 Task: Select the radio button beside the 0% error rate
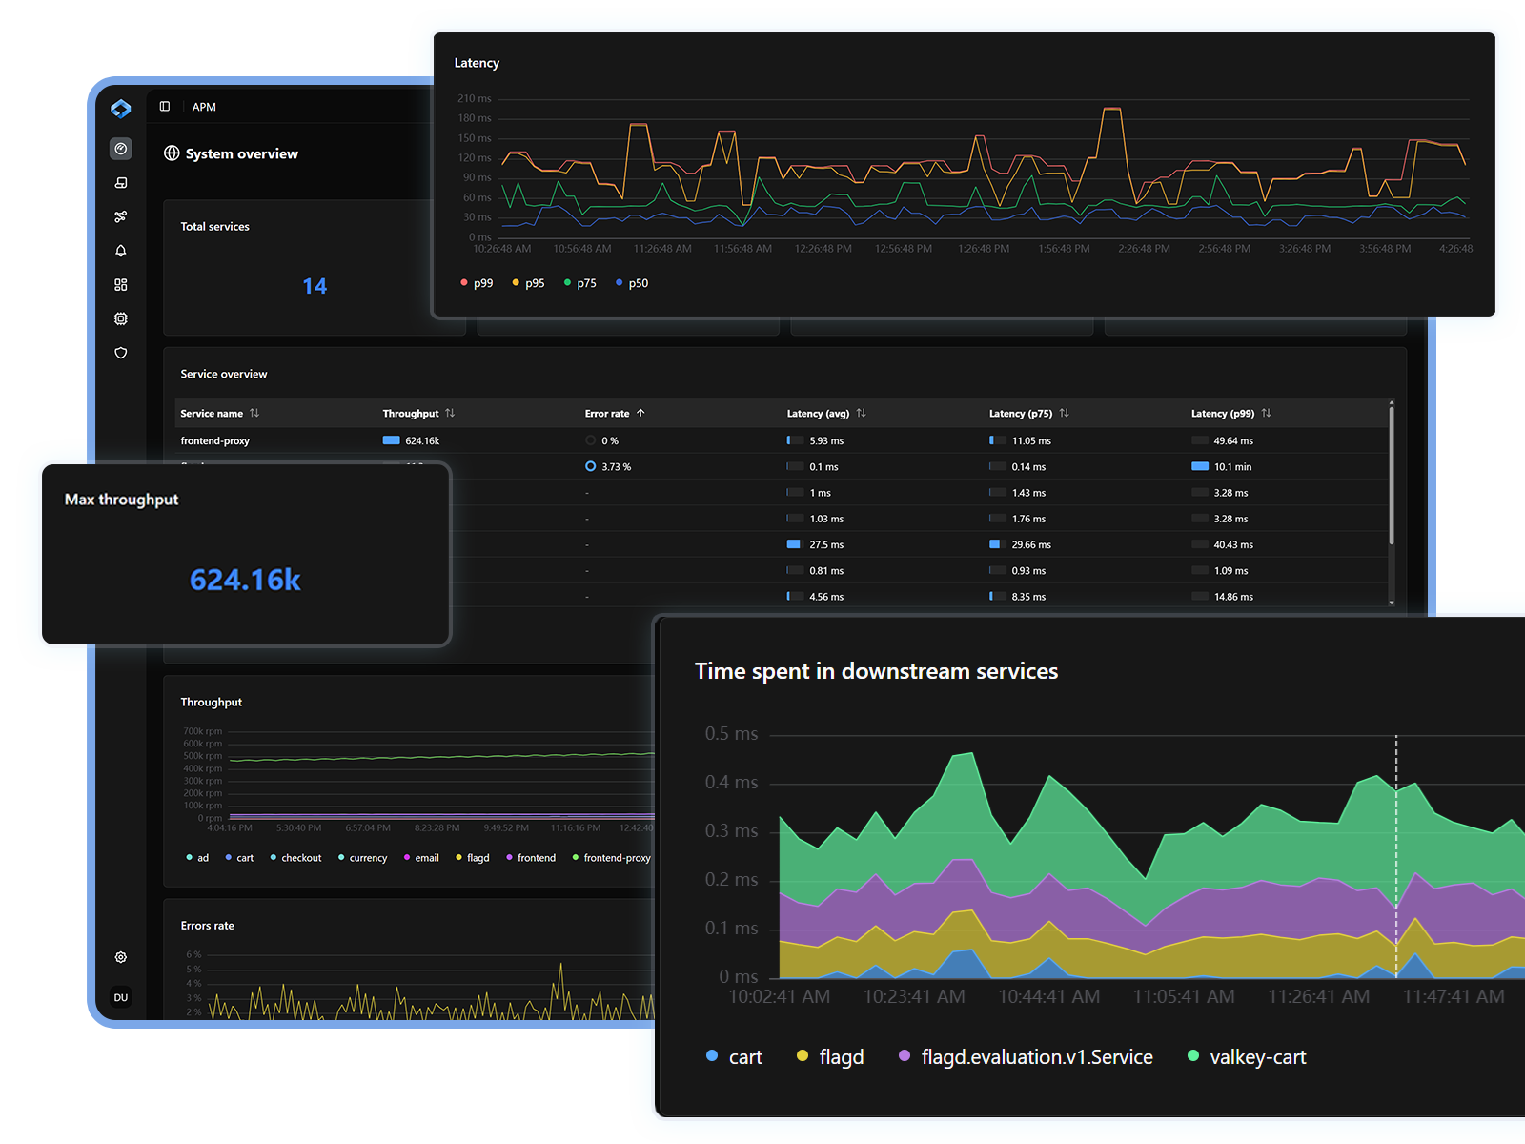click(590, 440)
